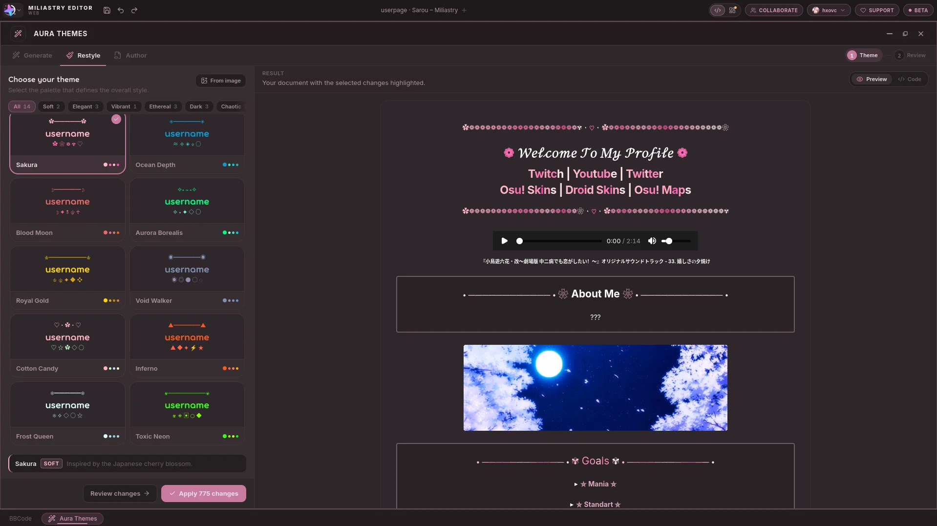Screen dimensions: 937x526
Task: Open the BBCode bottom tab
Action: (x=21, y=519)
